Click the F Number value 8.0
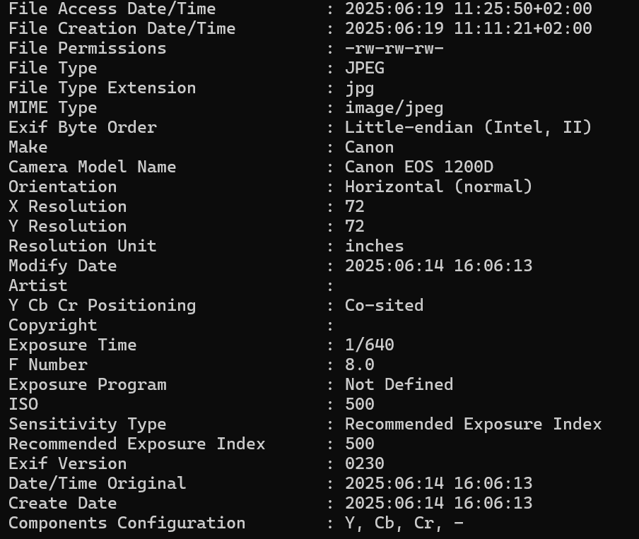Image resolution: width=639 pixels, height=539 pixels. click(359, 365)
